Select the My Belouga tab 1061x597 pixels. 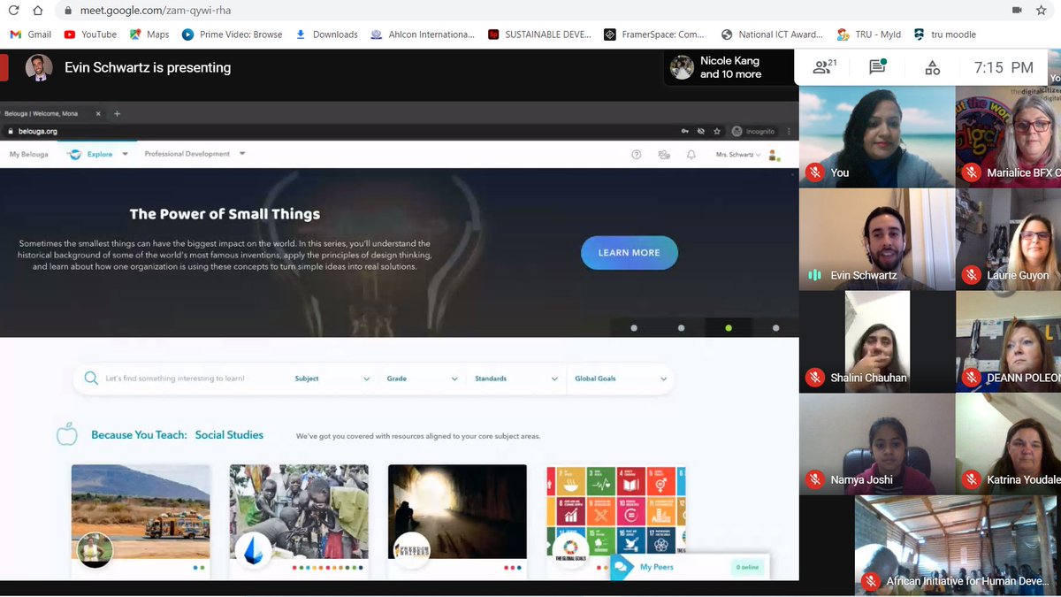28,154
